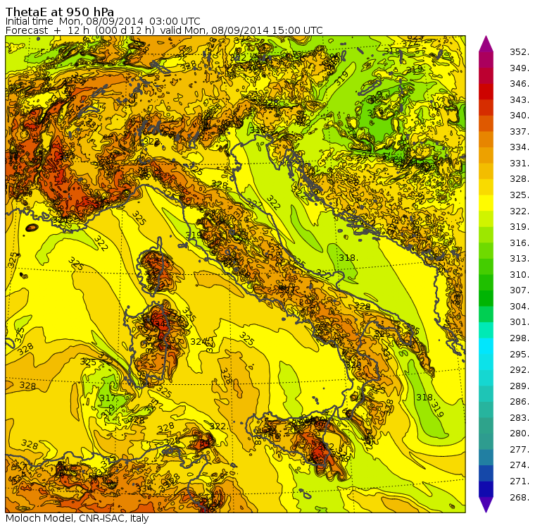Click the '317.' contour label southwest of Sardinia
The image size is (535, 528).
tap(108, 398)
